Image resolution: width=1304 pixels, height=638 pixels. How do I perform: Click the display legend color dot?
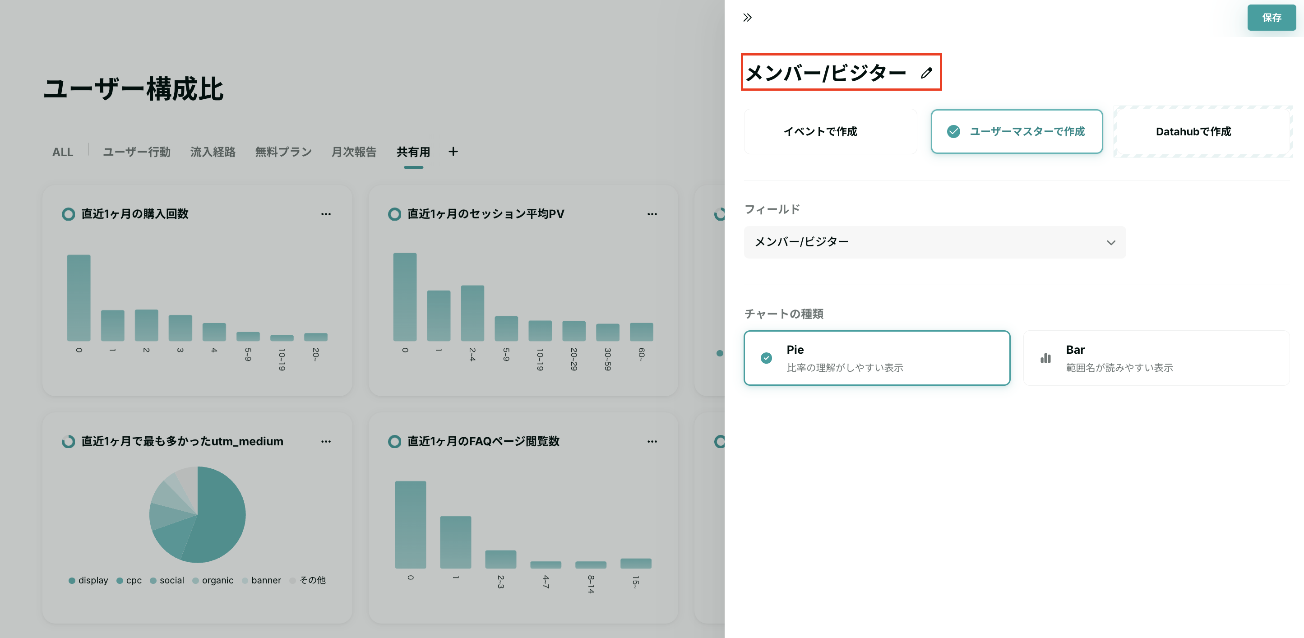(x=72, y=580)
